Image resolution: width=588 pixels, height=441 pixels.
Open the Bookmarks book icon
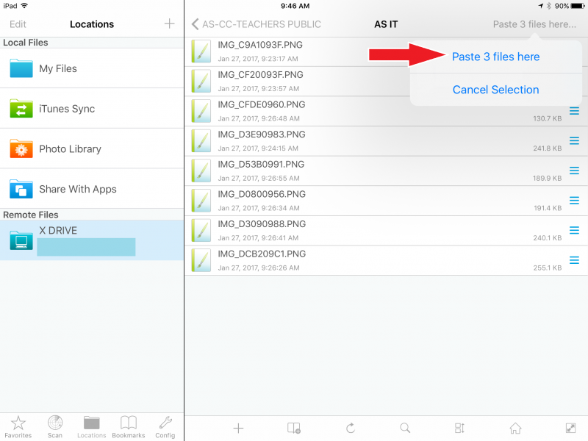click(x=128, y=426)
